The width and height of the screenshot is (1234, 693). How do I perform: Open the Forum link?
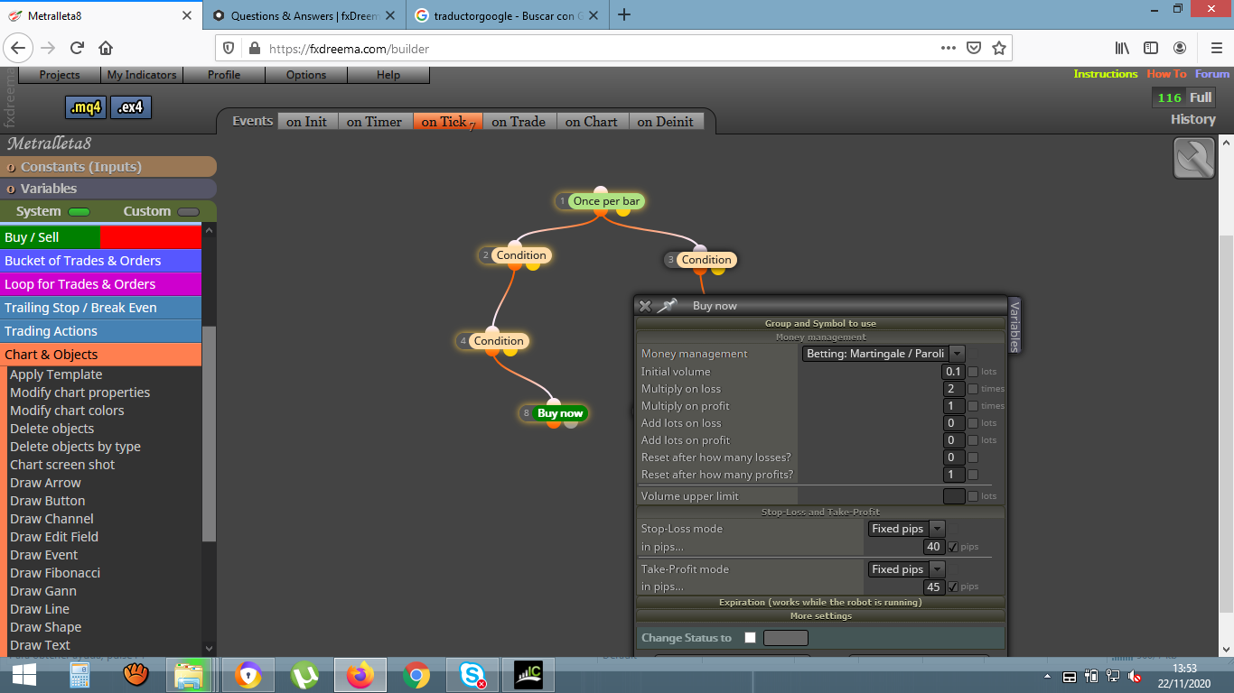1212,74
